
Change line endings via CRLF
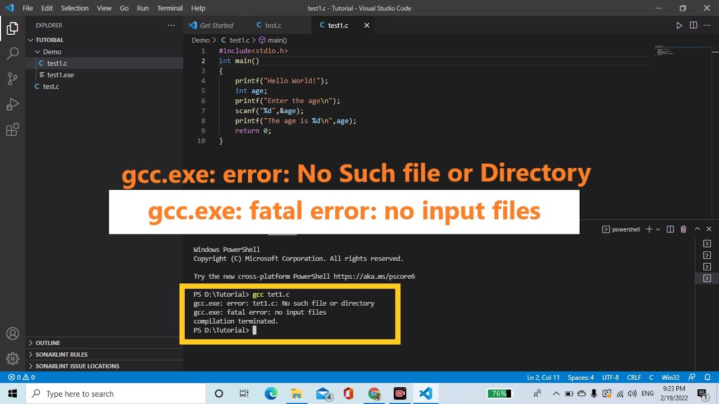pyautogui.click(x=634, y=378)
